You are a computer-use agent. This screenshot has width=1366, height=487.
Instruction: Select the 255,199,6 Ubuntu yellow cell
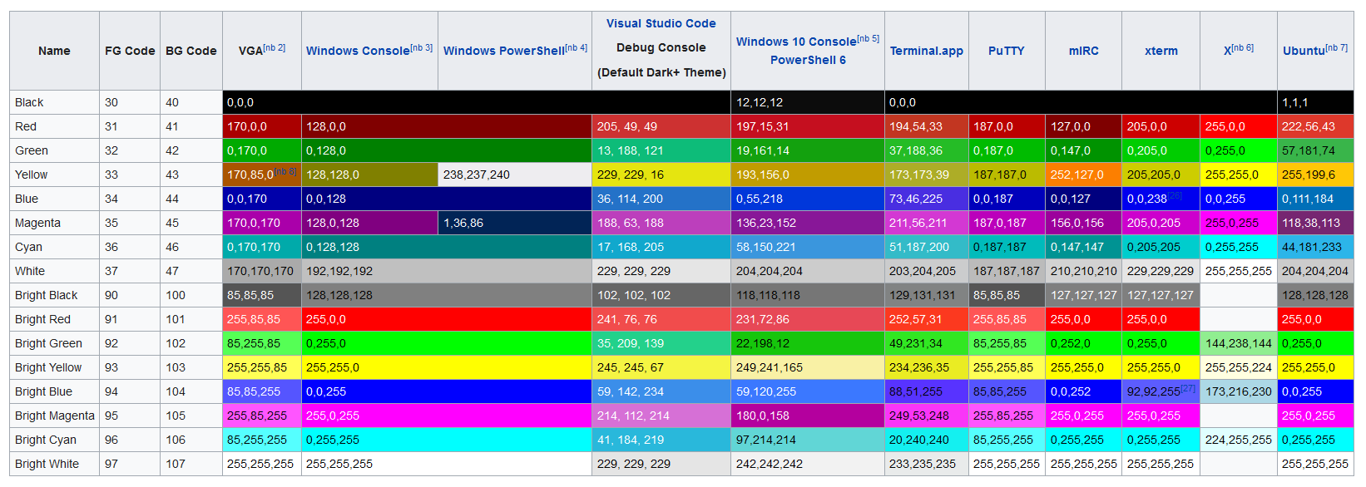click(x=1315, y=175)
